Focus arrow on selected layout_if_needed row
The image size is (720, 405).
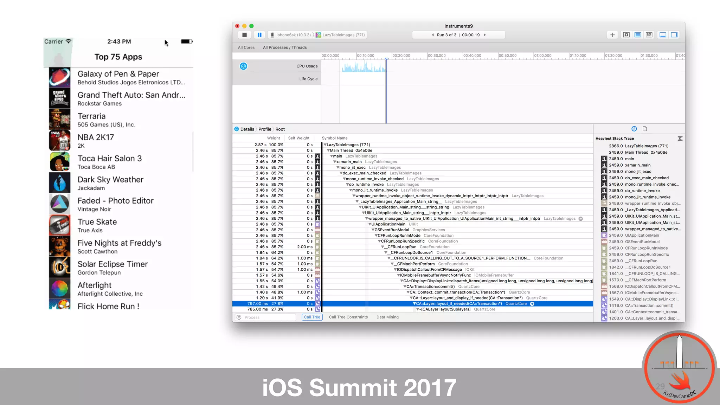point(532,304)
